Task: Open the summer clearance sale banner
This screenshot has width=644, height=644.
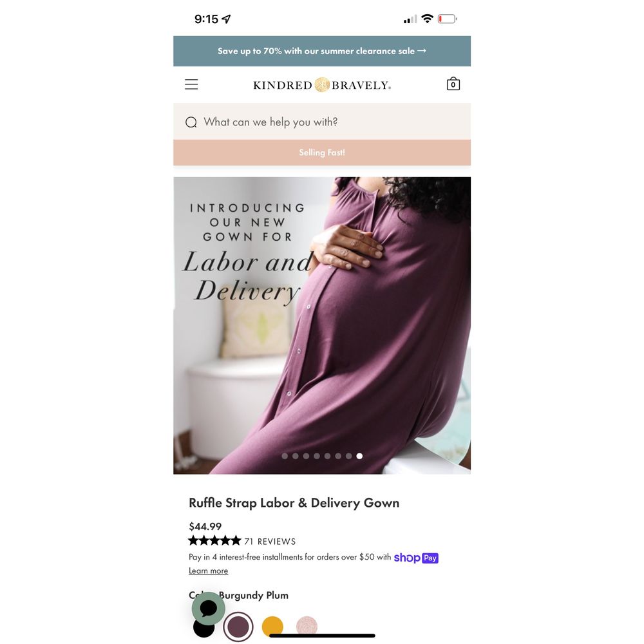Action: 322,51
